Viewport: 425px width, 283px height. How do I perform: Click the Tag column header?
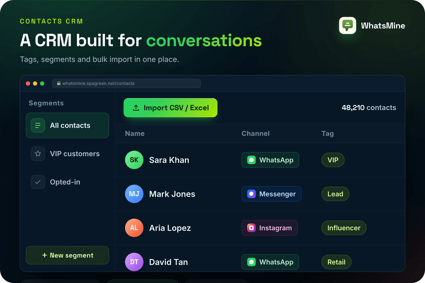[328, 134]
